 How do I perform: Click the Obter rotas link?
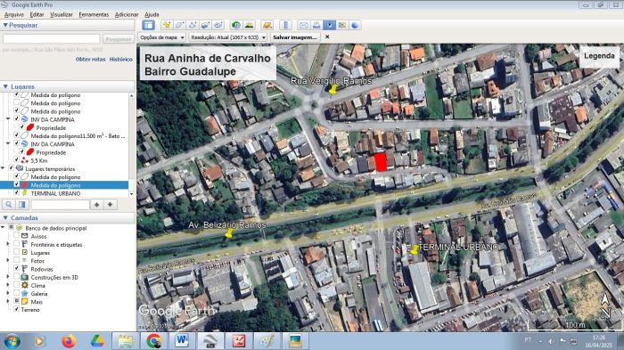[x=90, y=59]
